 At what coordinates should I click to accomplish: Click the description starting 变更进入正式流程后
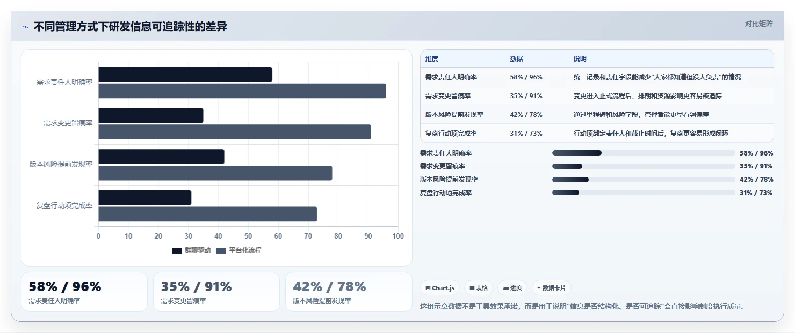click(x=647, y=96)
